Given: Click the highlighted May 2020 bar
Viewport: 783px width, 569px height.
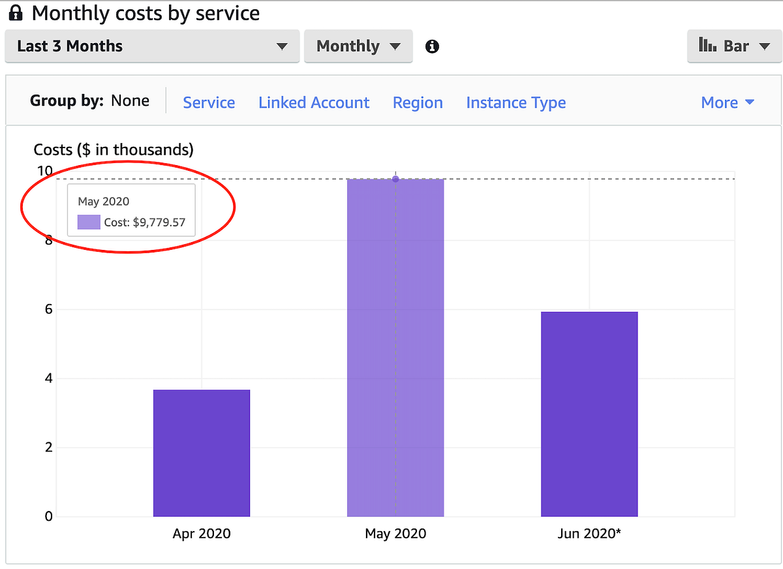Looking at the screenshot, I should (x=395, y=346).
